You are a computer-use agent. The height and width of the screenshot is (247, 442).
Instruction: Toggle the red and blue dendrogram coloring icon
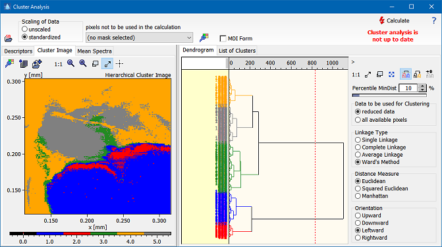(x=406, y=74)
